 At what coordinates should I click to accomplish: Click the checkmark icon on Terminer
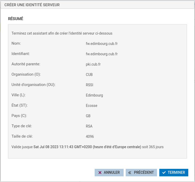coord(164,172)
